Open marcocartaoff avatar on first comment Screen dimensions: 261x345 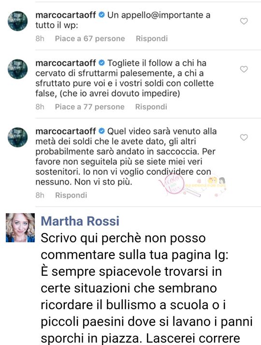(x=17, y=21)
